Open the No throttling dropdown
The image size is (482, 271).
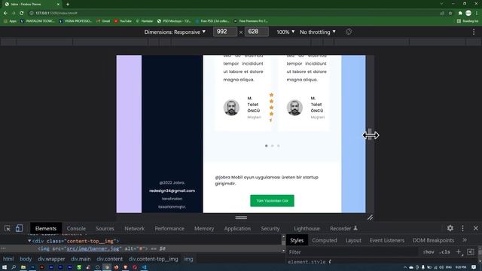pos(318,32)
